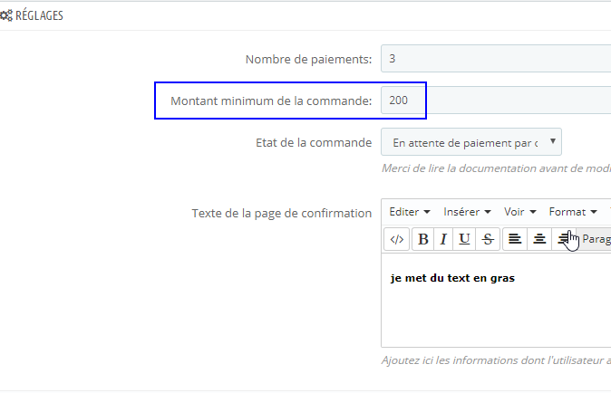Screen dimensions: 611x393
Task: Open the Voir menu
Action: tap(519, 212)
